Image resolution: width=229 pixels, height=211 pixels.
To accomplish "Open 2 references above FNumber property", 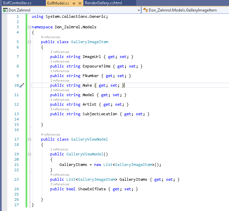I will pos(60,71).
